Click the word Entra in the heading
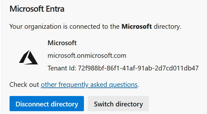Viewport: 207px width, 114px height. [x=55, y=9]
